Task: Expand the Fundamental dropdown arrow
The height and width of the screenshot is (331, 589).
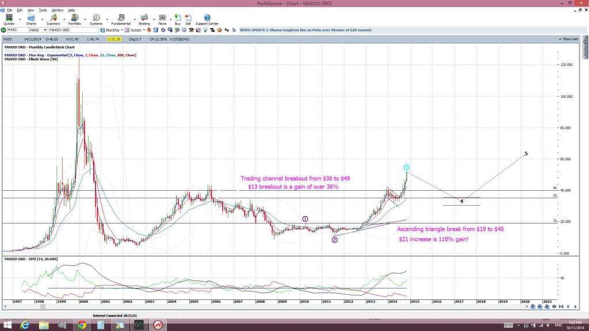Action: pos(135,20)
